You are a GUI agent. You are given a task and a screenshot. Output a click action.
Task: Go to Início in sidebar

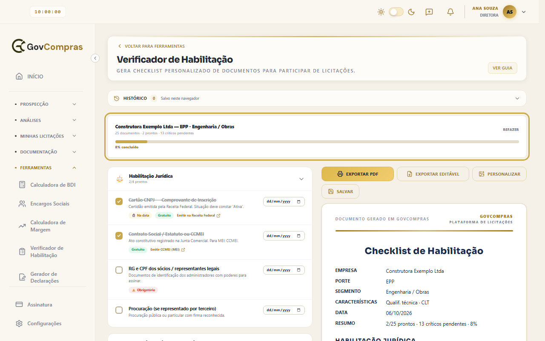tap(47, 77)
